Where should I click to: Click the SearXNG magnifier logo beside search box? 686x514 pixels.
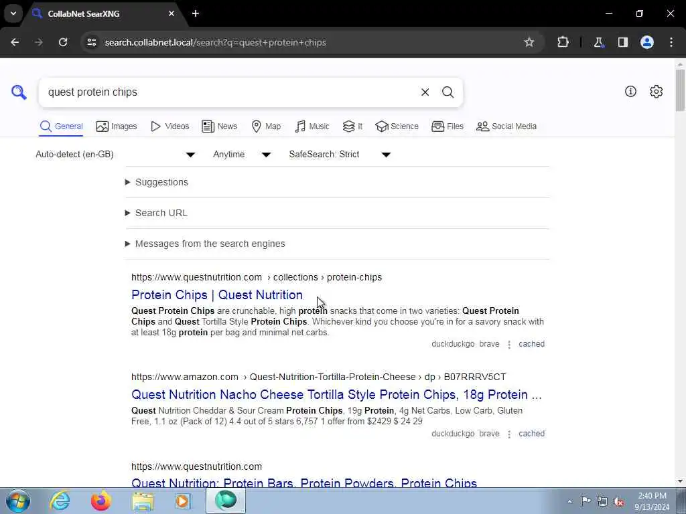[19, 92]
